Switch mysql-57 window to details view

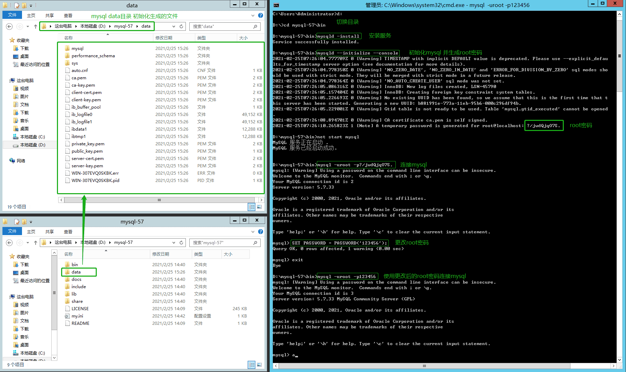252,365
